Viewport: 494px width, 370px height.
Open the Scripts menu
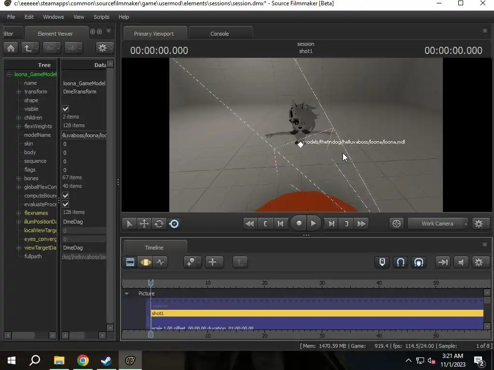pos(101,17)
